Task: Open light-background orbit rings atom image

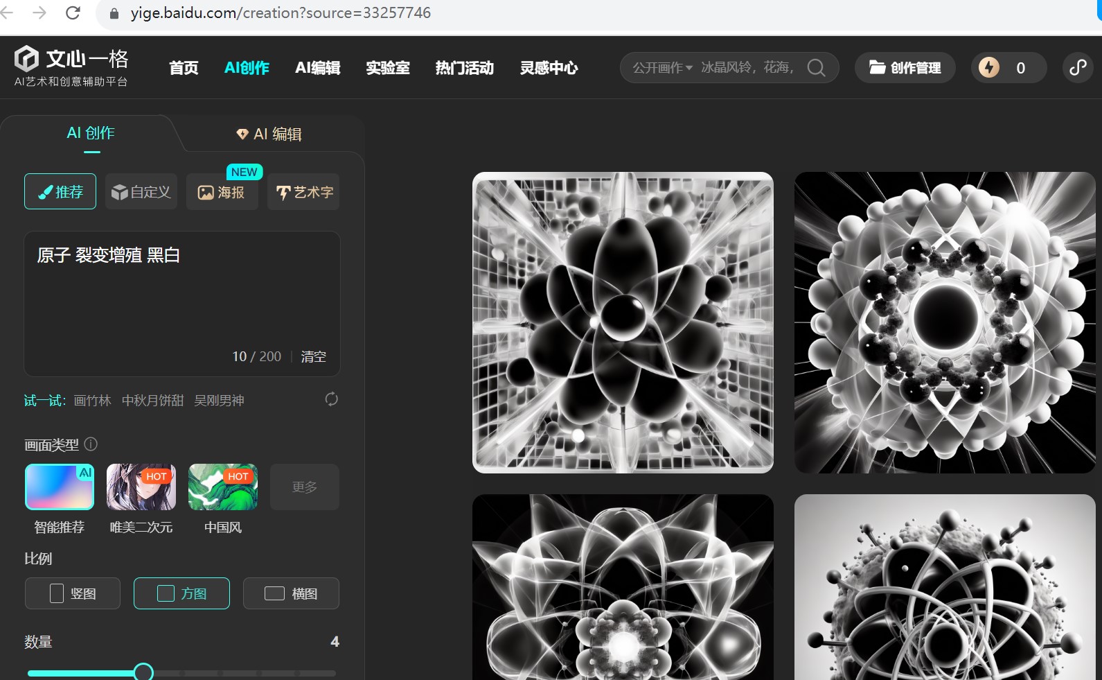Action: tap(945, 587)
